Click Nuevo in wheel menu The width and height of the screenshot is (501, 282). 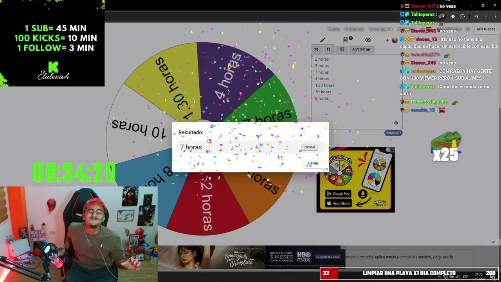coord(333,29)
